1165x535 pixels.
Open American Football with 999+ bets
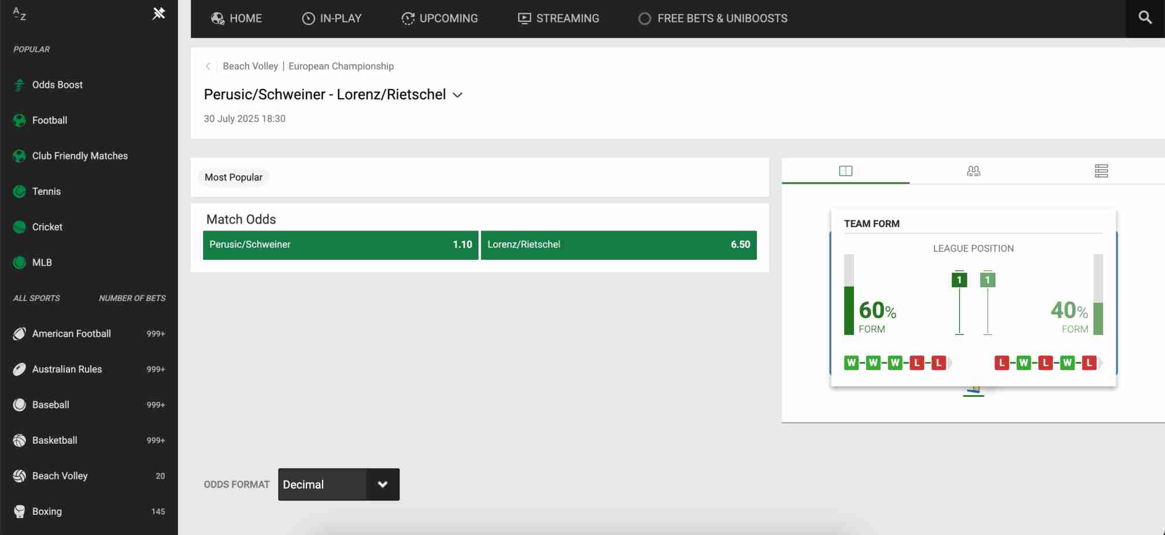[x=89, y=333]
